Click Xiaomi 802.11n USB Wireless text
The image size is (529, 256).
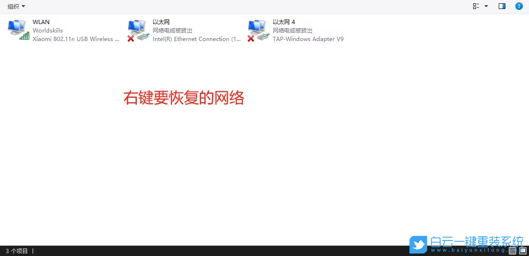coord(76,39)
